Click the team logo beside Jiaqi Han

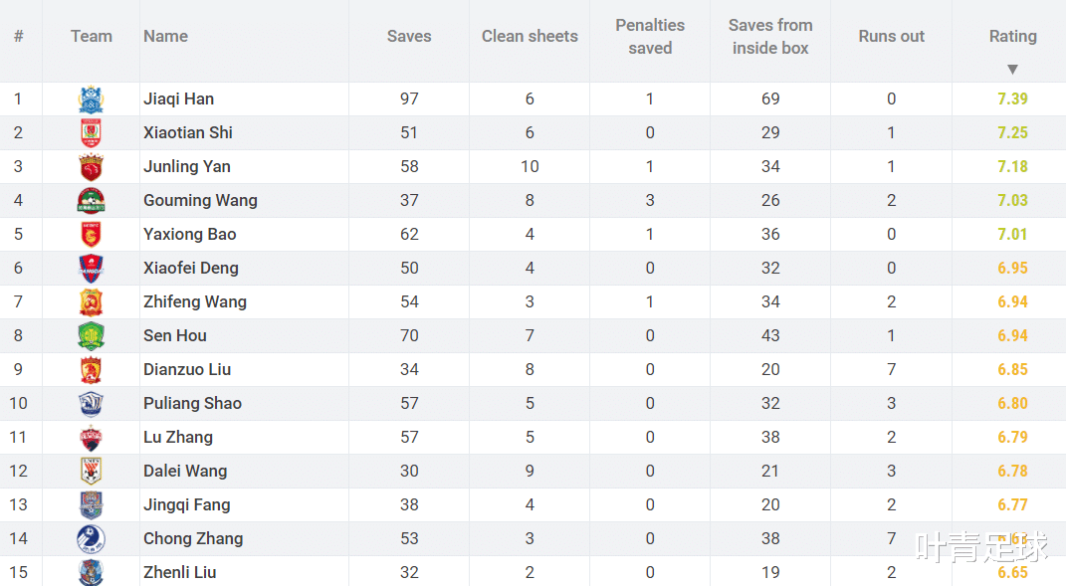click(x=92, y=99)
